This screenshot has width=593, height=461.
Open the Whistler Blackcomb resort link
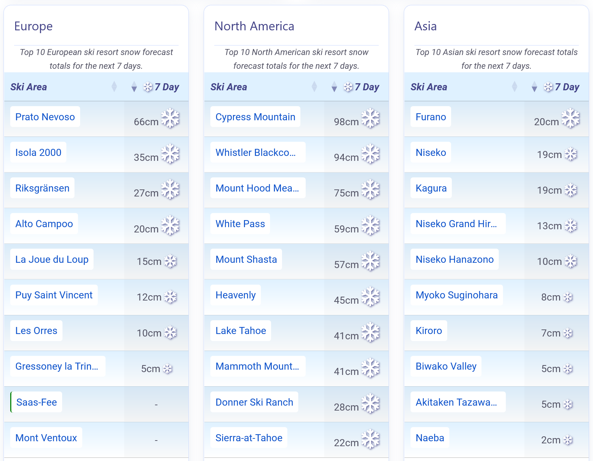click(x=256, y=152)
